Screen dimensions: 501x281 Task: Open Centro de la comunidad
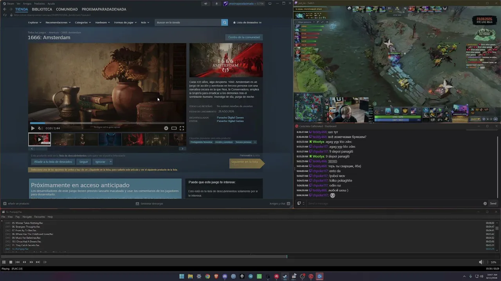pos(244,37)
